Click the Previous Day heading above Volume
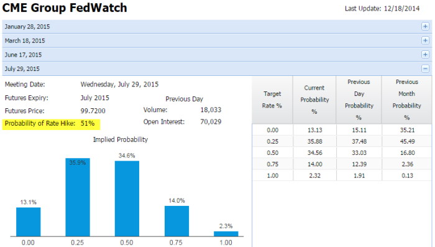435x247 pixels. pos(184,99)
